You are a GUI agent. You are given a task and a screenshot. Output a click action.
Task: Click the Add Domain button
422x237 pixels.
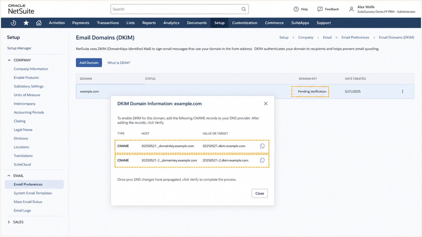[x=89, y=63]
